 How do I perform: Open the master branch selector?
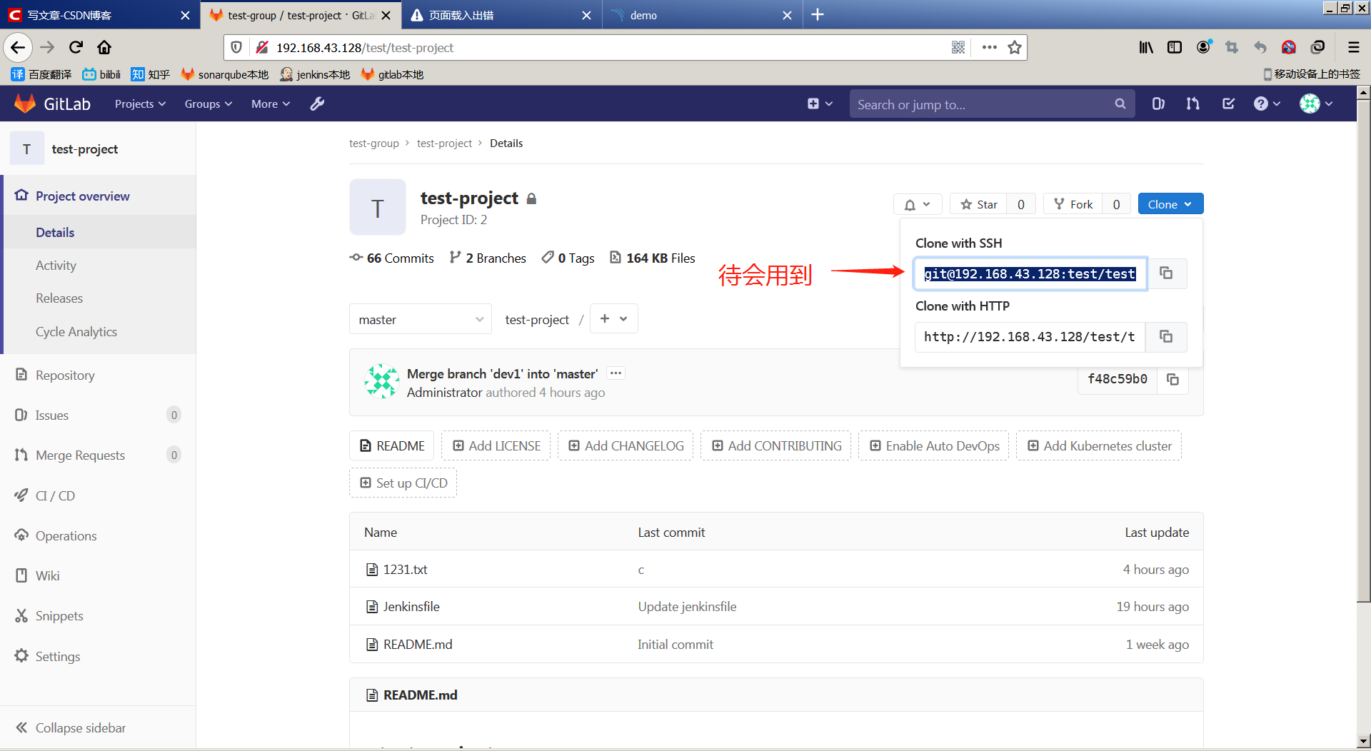(x=420, y=319)
